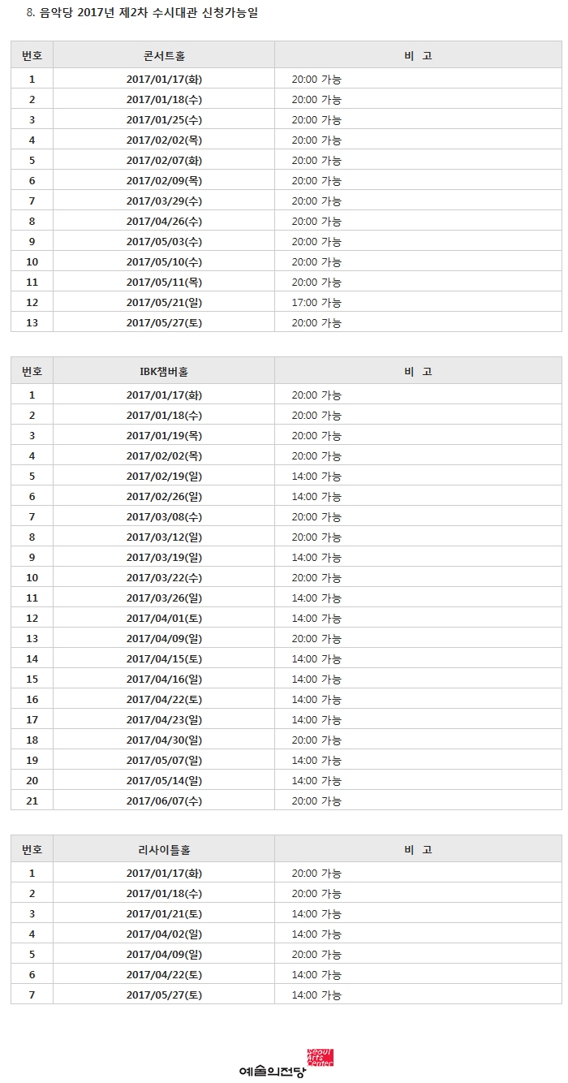Click 콘서트홀 date 2017/03/29(수)

pos(164,201)
